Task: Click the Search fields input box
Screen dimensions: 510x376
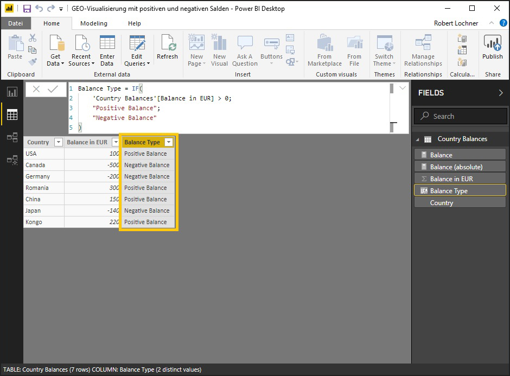Action: (x=460, y=116)
